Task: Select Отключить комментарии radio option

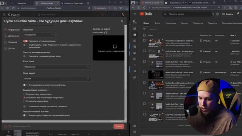Action: coord(24,101)
